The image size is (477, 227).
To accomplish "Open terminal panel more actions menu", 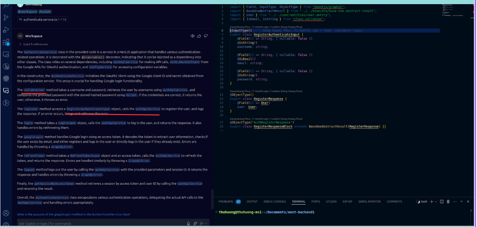I will 455,201.
